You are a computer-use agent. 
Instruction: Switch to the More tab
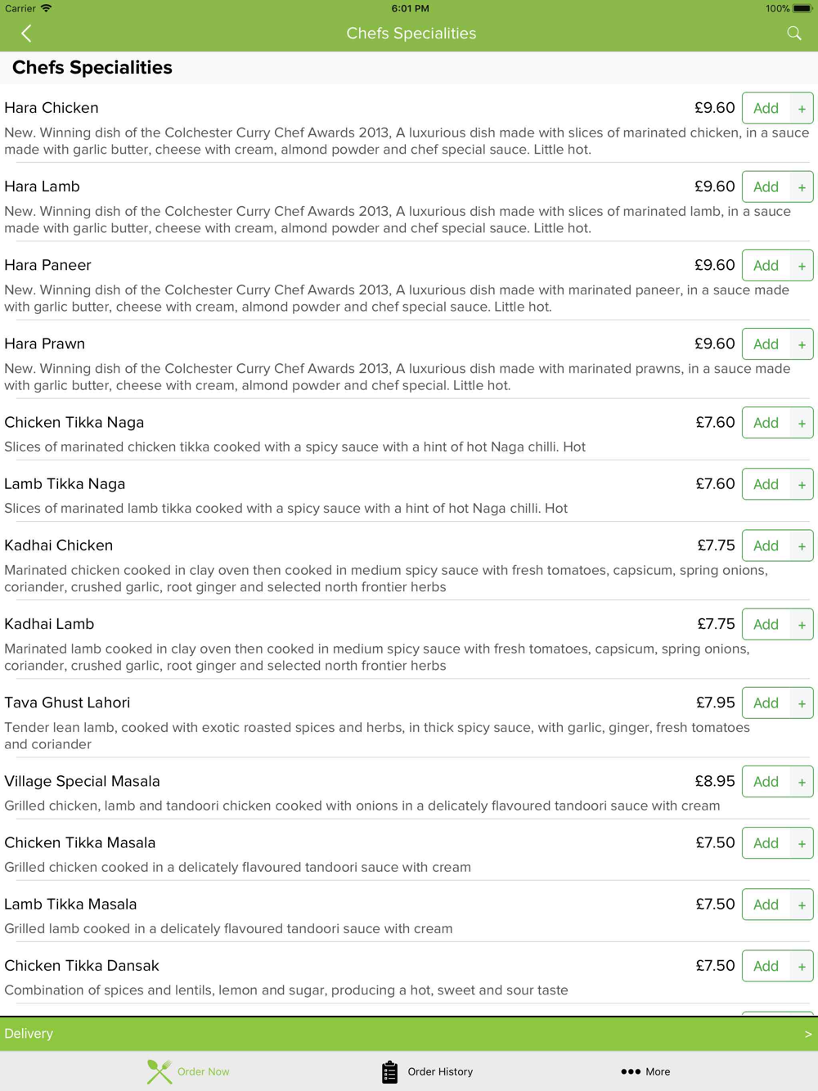[x=645, y=1071]
